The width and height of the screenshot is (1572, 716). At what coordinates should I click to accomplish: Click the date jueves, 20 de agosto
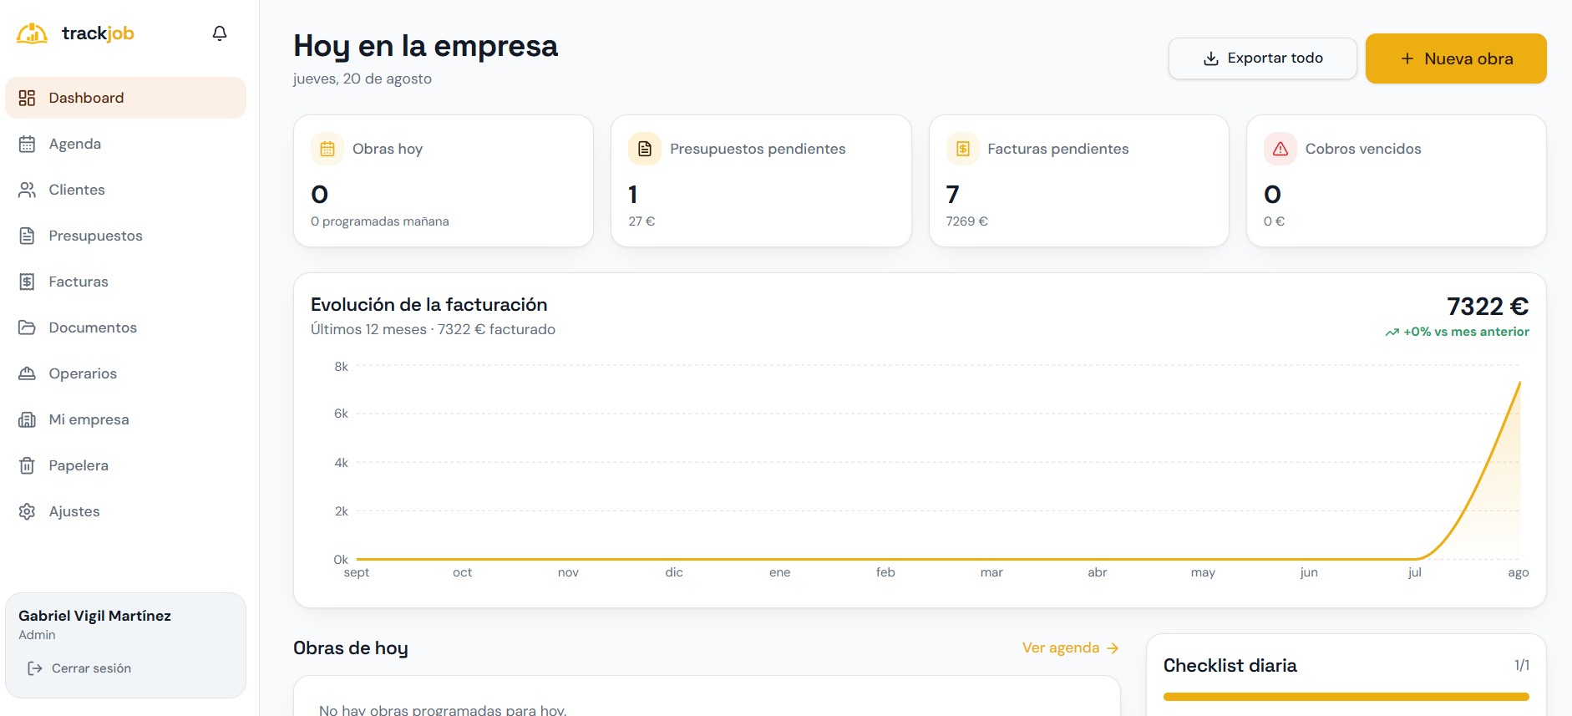click(363, 79)
